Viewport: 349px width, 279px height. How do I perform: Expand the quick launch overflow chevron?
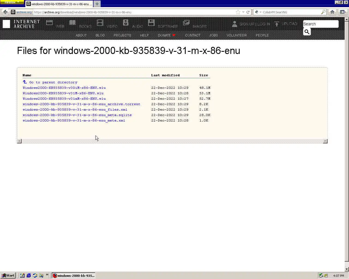[x=47, y=275]
